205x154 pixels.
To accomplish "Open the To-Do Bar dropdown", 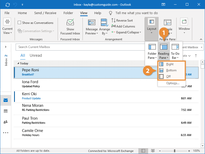I will 175,52.
